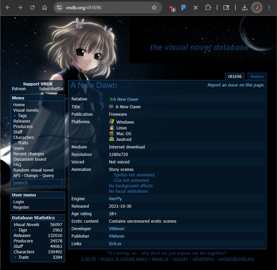Open the Patreon support link
Viewport: 277px width, 270px height.
[19, 89]
